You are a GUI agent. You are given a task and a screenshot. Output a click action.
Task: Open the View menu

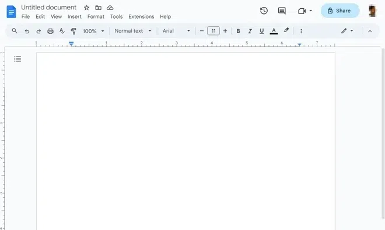tap(56, 17)
